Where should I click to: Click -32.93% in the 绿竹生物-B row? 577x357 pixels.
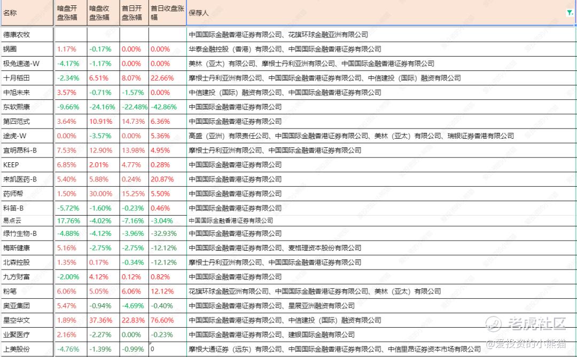tap(164, 234)
